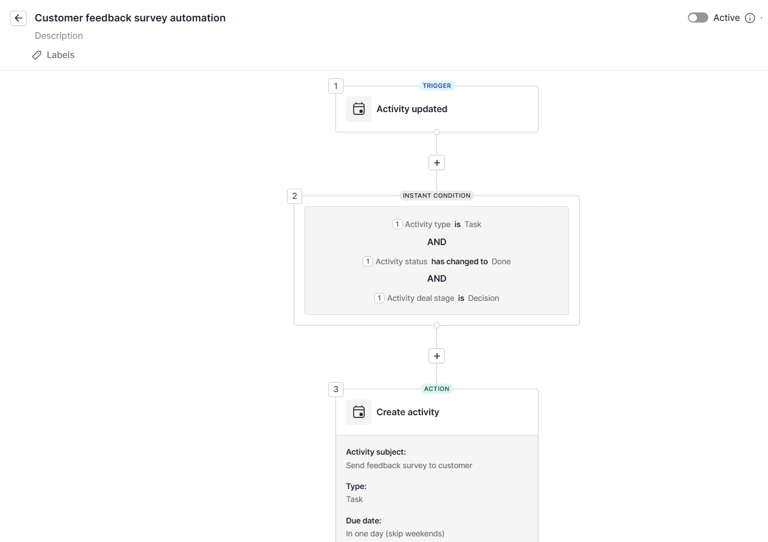Screen dimensions: 768x542
Task: Click the Labels tag icon
Action: click(37, 55)
